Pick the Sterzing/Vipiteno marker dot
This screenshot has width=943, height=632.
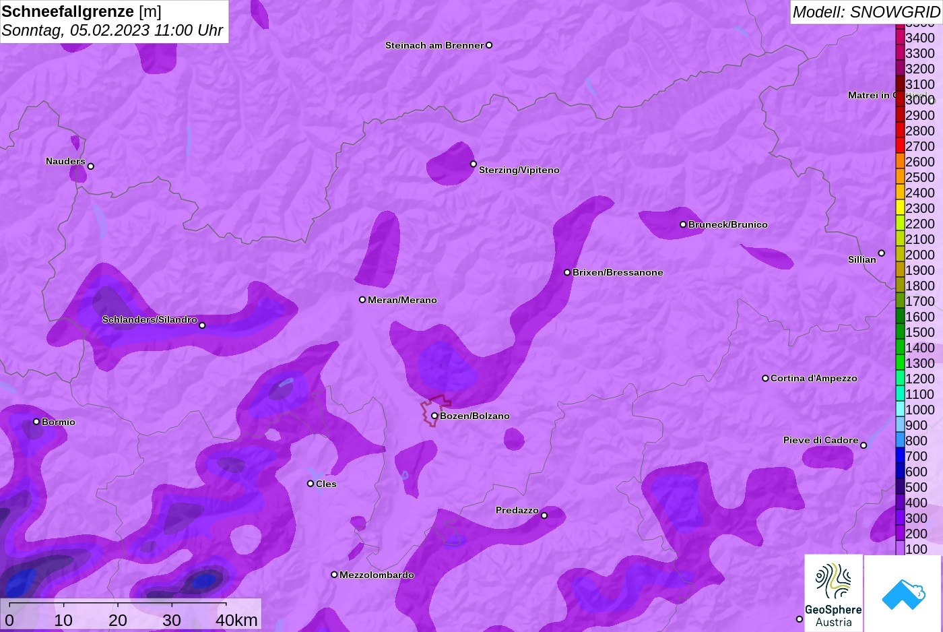pyautogui.click(x=474, y=164)
